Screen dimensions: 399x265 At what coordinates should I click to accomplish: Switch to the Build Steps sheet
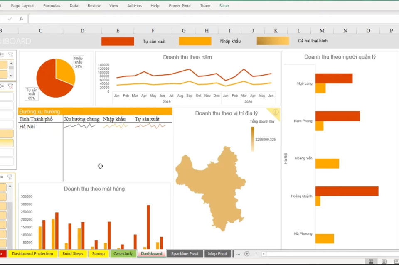coord(73,253)
